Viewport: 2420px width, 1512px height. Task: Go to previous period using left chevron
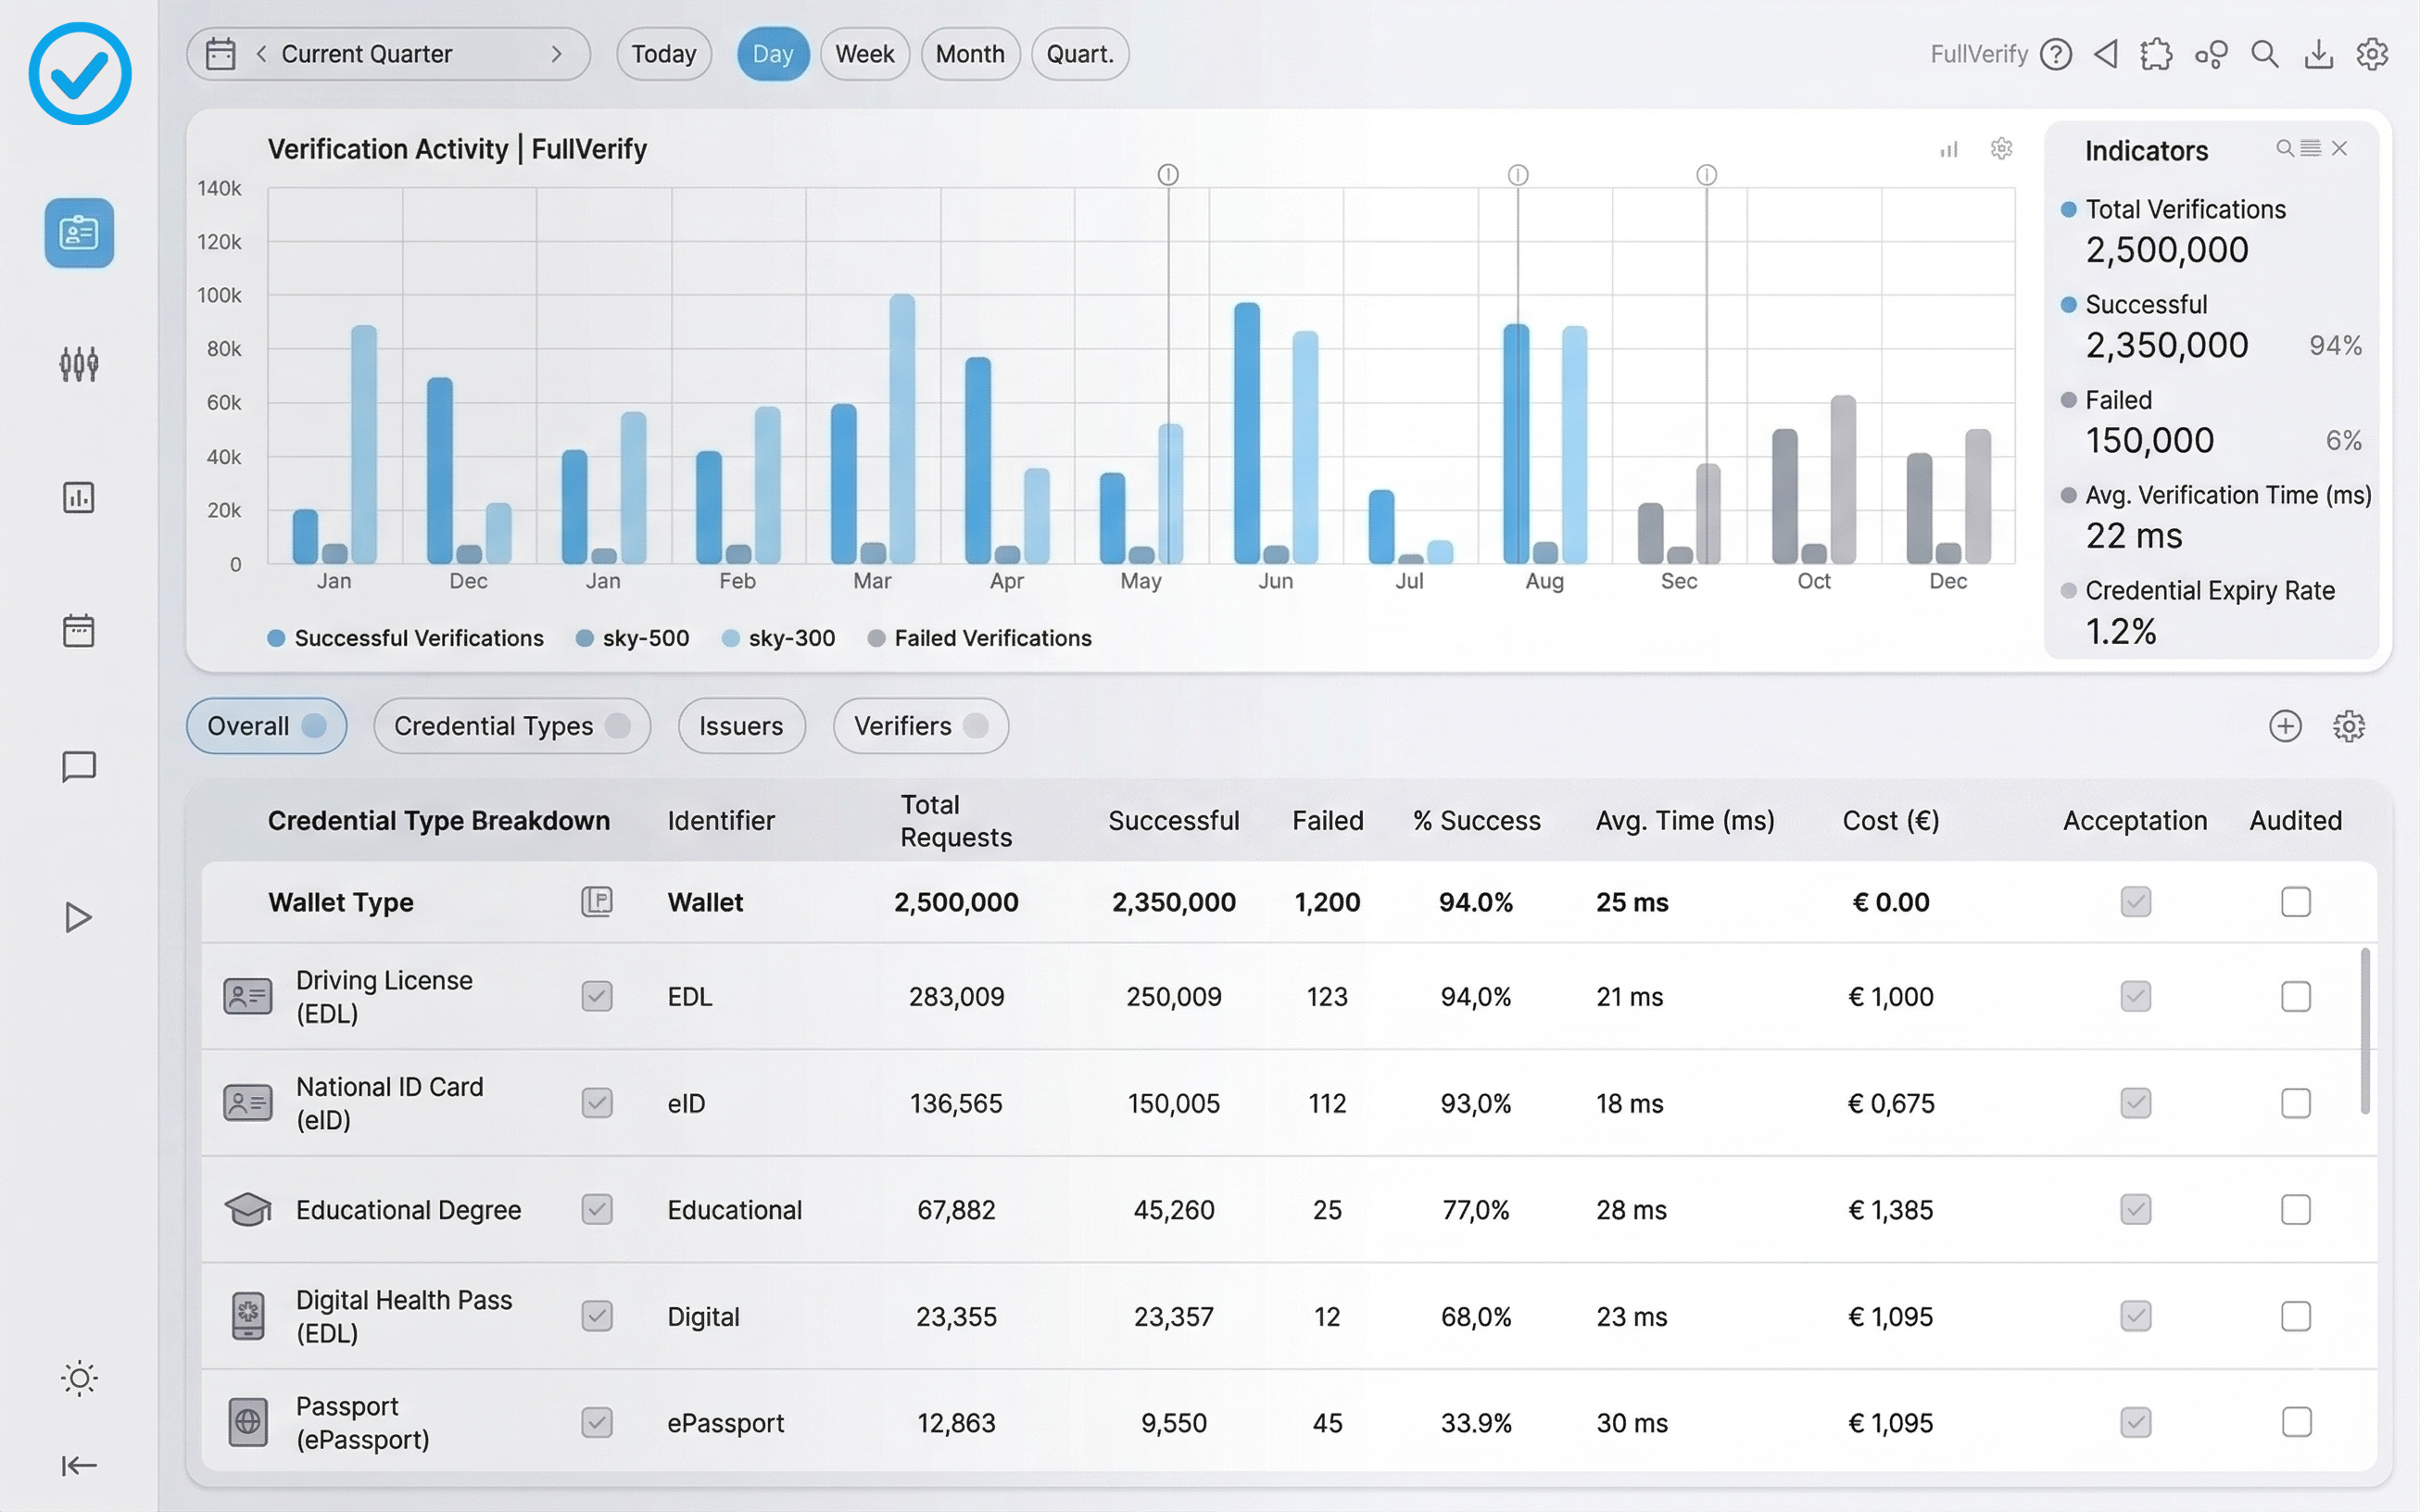point(262,54)
